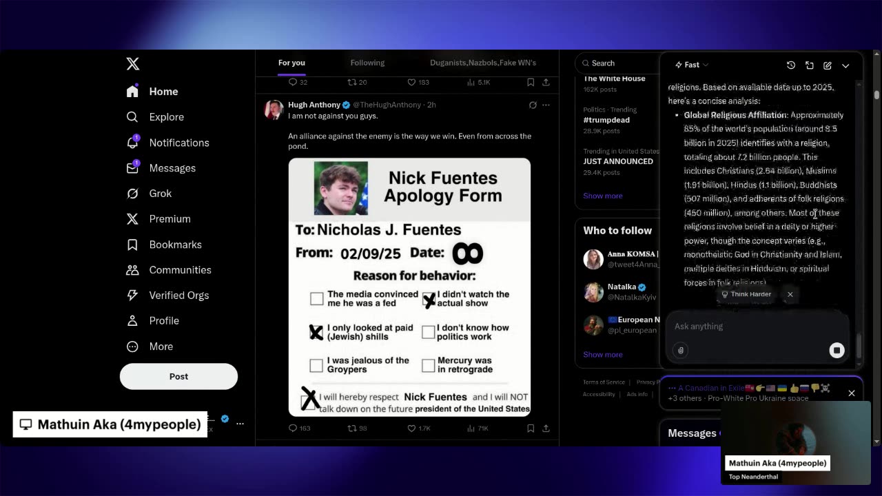Share the upper post
This screenshot has width=882, height=496.
[x=546, y=82]
